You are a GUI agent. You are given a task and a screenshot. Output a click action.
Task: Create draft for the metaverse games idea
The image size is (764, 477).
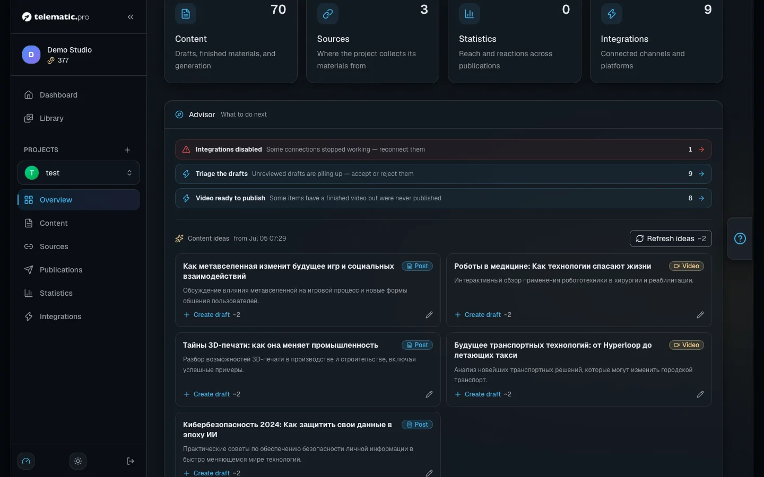[x=212, y=315]
